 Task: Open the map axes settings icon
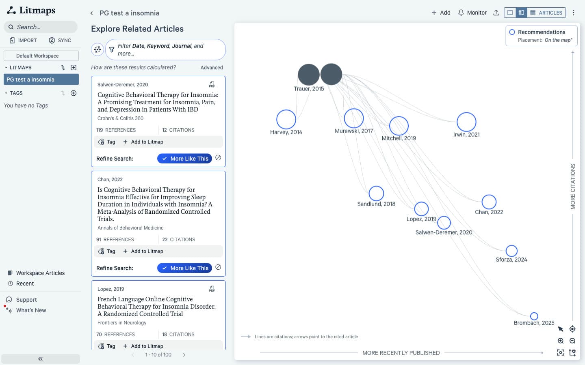tap(572, 352)
